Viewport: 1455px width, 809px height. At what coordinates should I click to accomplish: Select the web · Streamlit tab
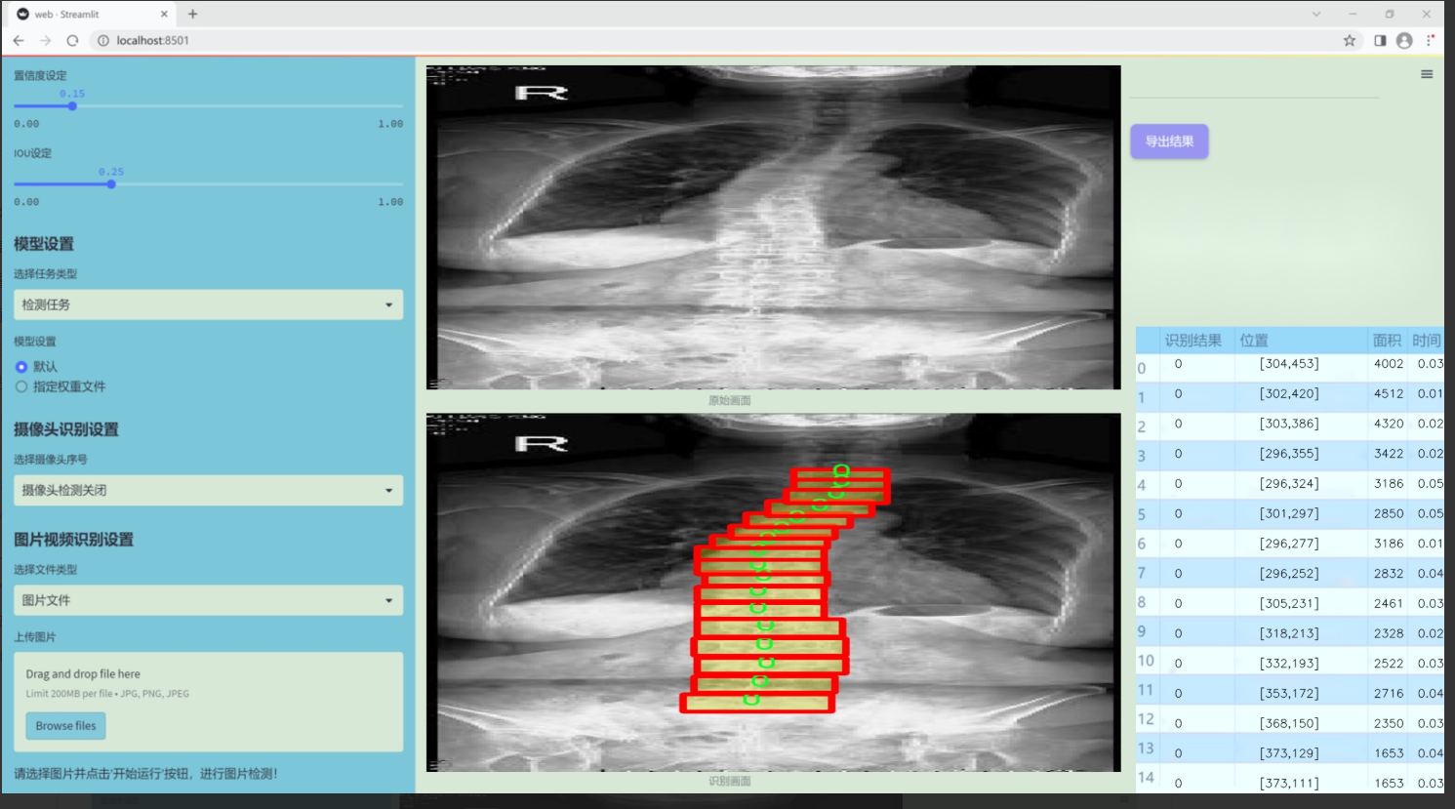tap(92, 14)
